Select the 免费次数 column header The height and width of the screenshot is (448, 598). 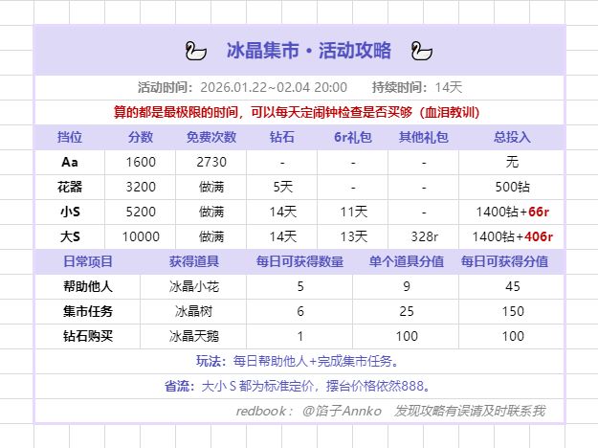click(x=211, y=137)
